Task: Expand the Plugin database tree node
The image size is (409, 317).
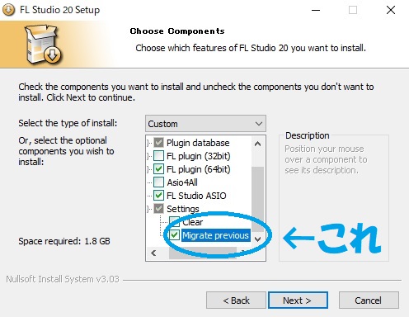Action: [148, 143]
